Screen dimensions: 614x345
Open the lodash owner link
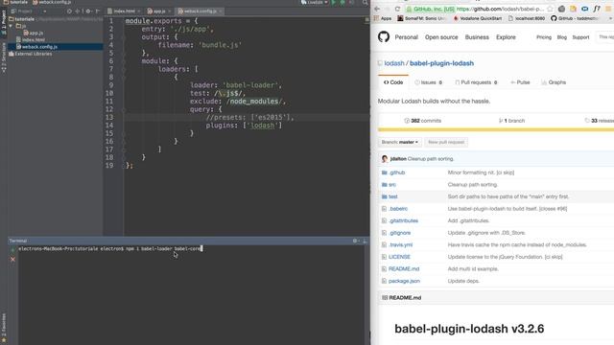(394, 63)
